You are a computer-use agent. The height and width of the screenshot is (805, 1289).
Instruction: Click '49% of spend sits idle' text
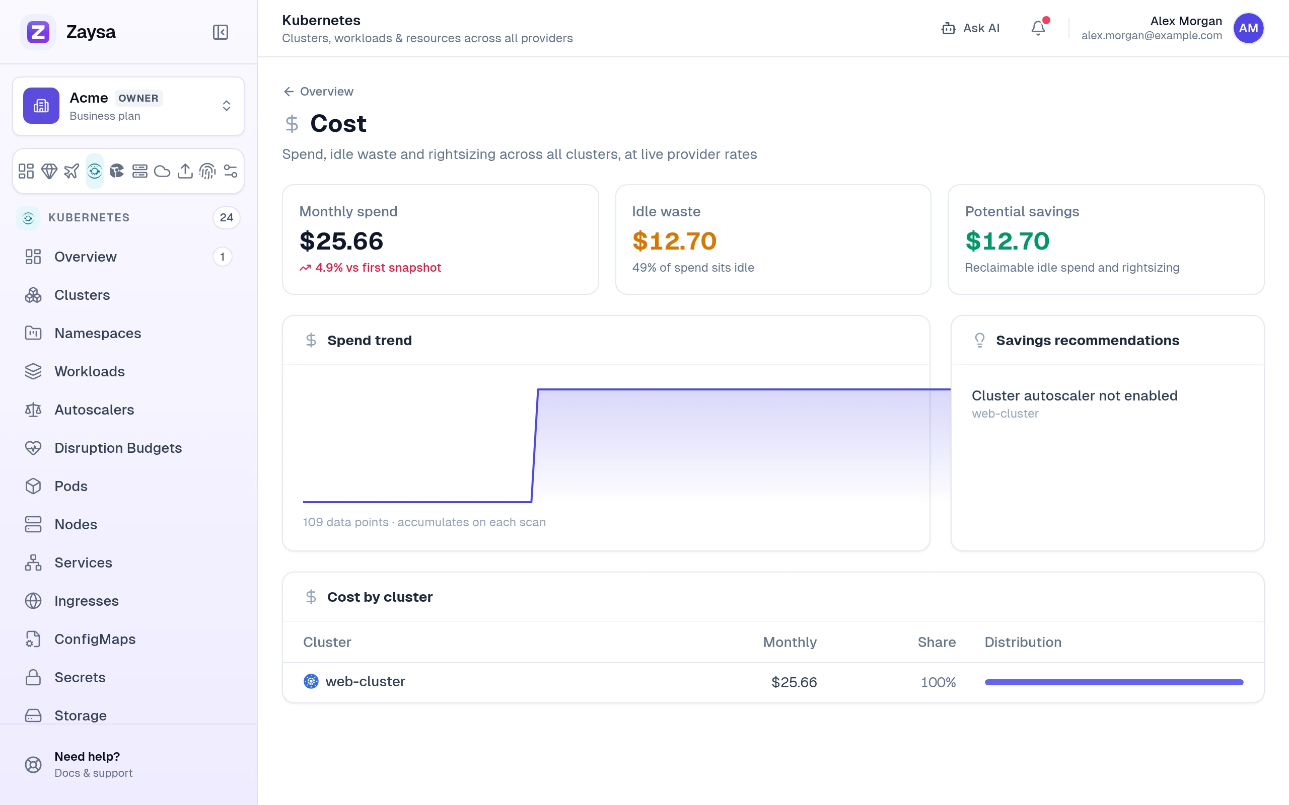[x=693, y=268]
